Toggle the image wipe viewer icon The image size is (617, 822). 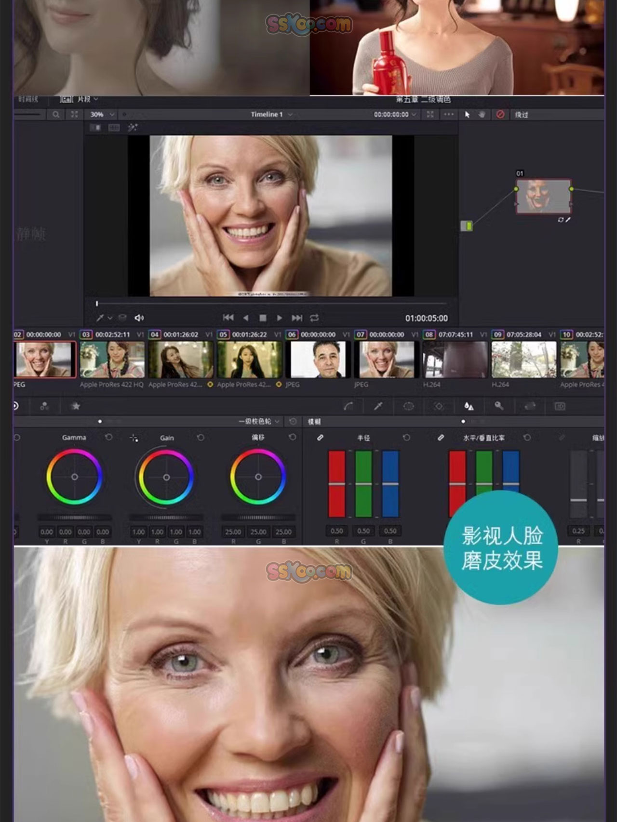click(x=96, y=128)
